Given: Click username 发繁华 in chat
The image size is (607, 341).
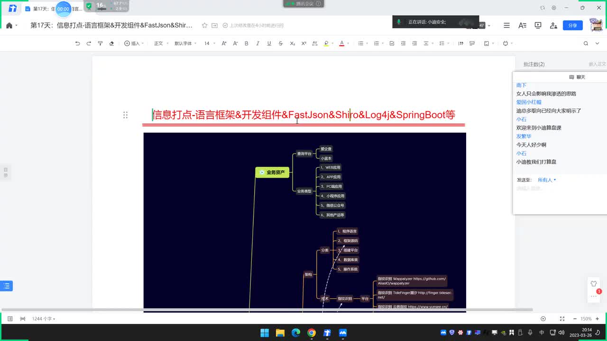Looking at the screenshot, I should [524, 136].
